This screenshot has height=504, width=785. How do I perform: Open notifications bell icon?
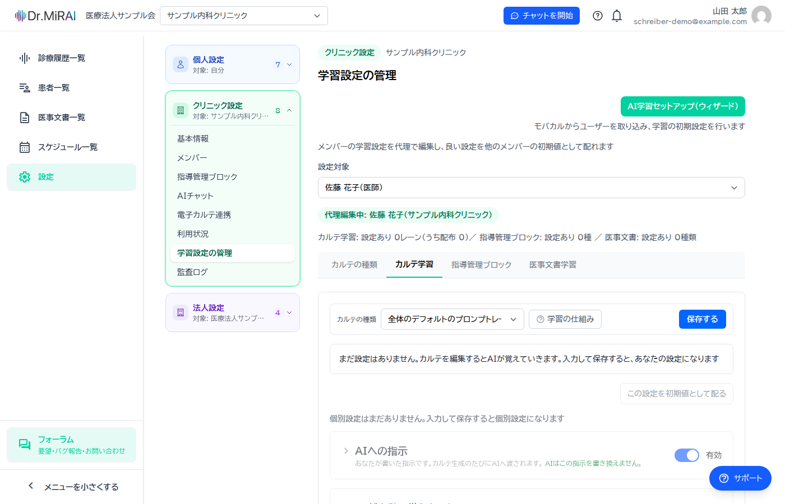(617, 16)
